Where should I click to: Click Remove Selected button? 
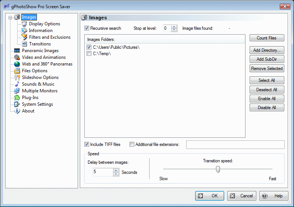coord(267,68)
